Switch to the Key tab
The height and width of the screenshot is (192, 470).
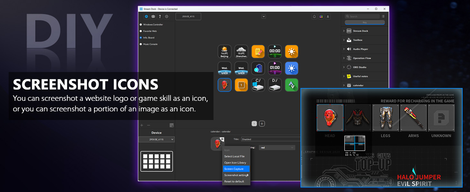(365, 22)
